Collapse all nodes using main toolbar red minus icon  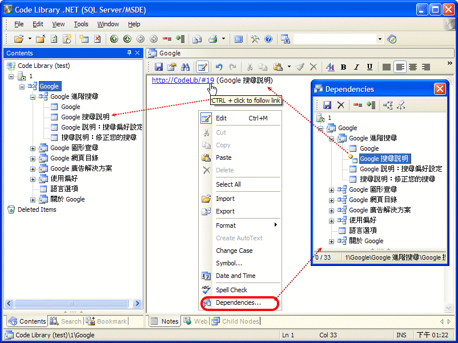point(167,39)
